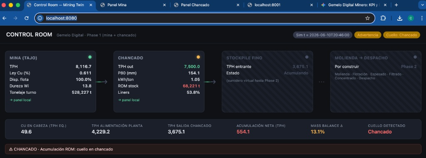Open a new tab with plus icon
The width and height of the screenshot is (426, 158).
click(396, 5)
